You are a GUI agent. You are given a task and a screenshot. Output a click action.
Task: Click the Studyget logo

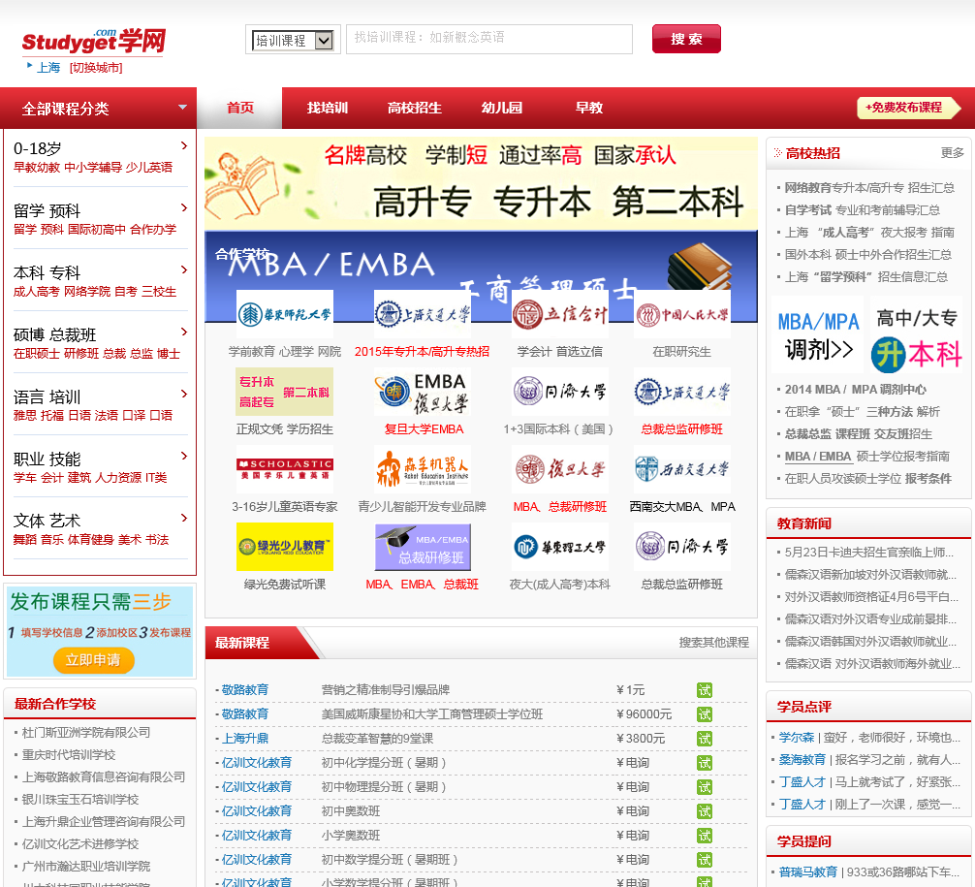tap(93, 41)
